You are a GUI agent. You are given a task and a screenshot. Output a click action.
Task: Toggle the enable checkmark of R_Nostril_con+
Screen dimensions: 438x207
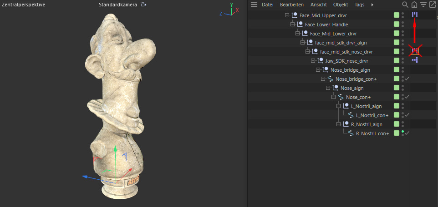coord(407,133)
